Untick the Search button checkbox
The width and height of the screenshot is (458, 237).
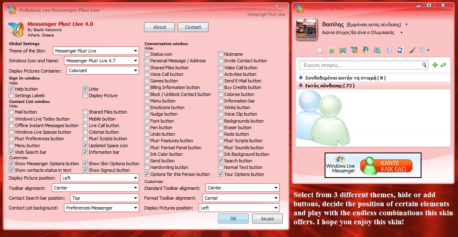pos(220,161)
